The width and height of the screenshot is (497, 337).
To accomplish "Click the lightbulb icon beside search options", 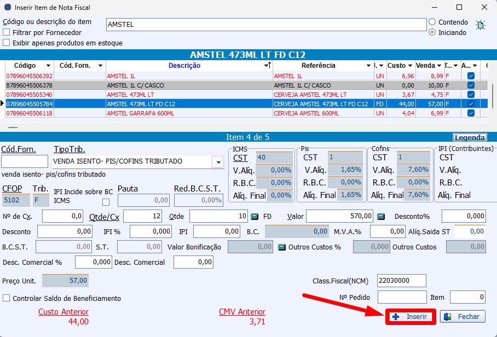I will pyautogui.click(x=481, y=25).
